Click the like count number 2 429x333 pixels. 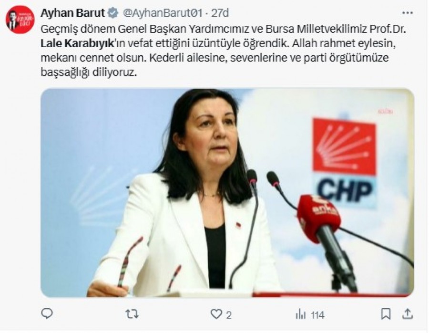click(x=229, y=315)
